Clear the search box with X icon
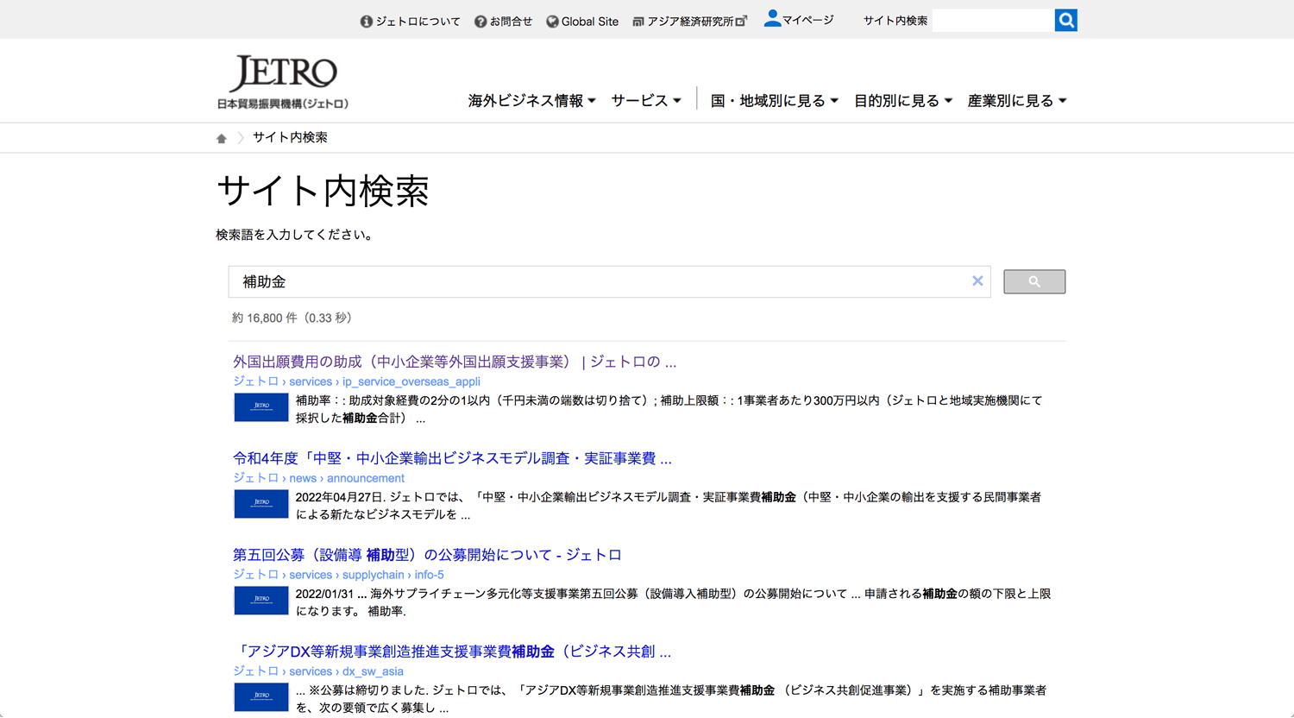Image resolution: width=1294 pixels, height=718 pixels. [x=977, y=281]
